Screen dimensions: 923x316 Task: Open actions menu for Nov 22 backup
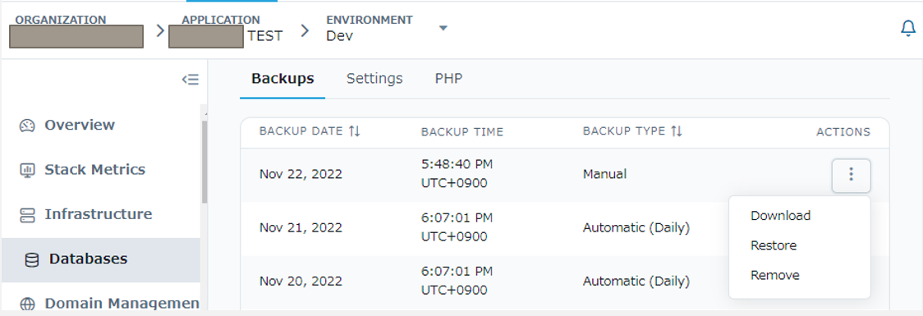click(851, 175)
